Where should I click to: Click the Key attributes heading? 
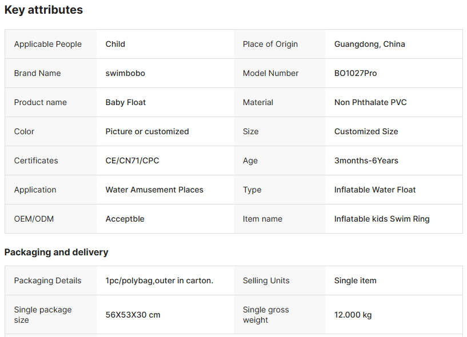point(43,10)
